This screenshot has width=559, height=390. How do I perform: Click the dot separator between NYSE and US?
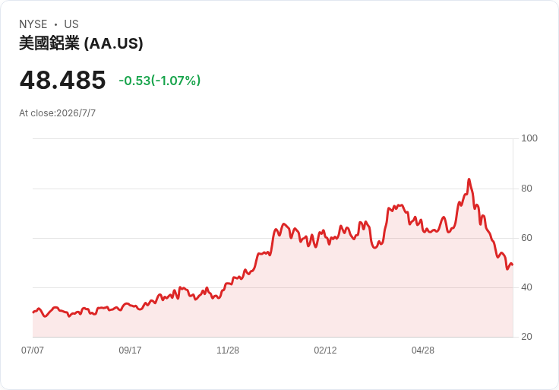[x=55, y=24]
